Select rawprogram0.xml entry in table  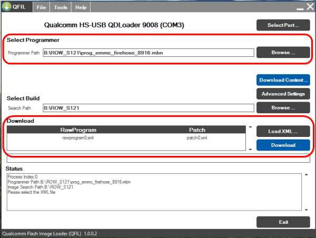click(78, 138)
